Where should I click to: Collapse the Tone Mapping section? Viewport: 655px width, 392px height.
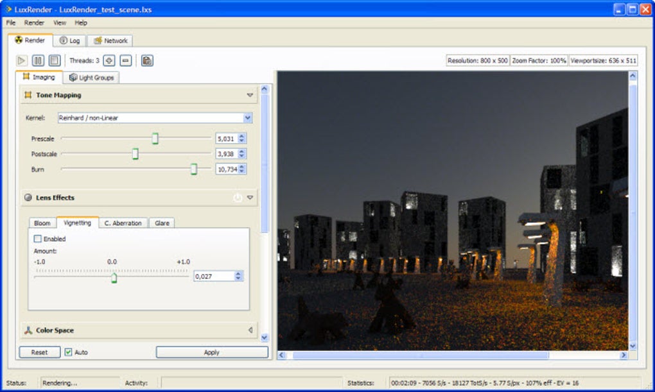tap(250, 94)
